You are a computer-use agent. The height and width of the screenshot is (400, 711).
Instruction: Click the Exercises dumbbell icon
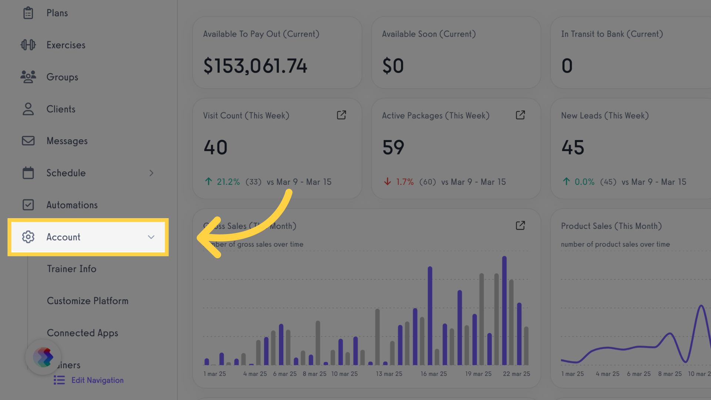click(28, 45)
